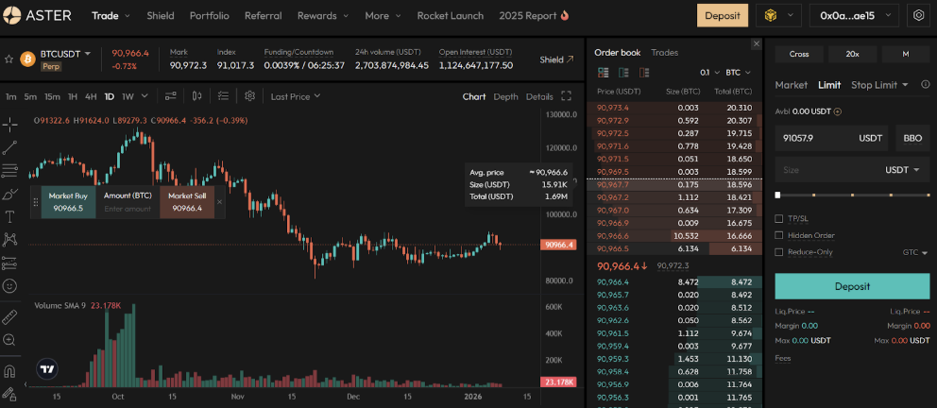The image size is (937, 408).
Task: Select the trend line drawing tool
Action: (x=9, y=147)
